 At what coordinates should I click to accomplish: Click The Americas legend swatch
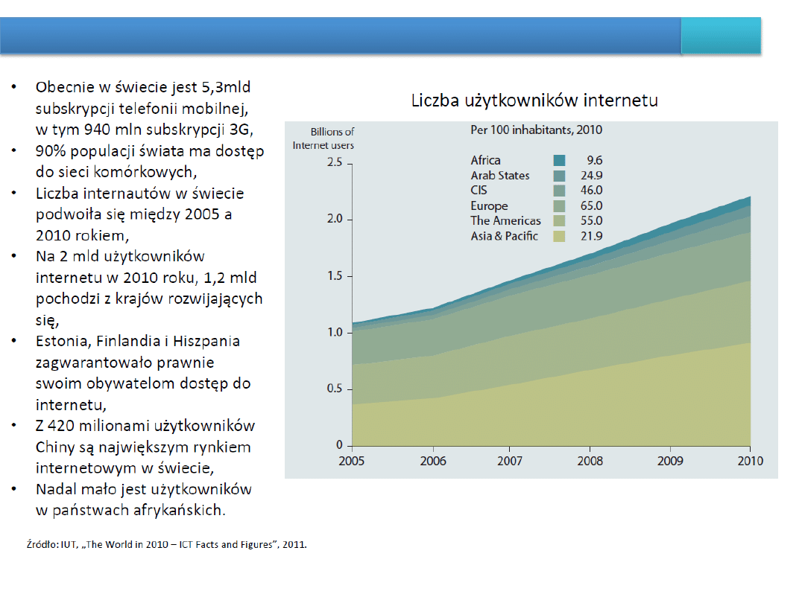click(x=559, y=221)
